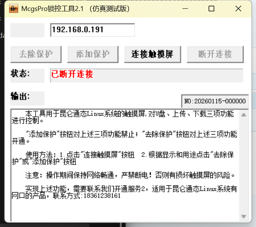Focus the IP address field 192.168.0.191
Screen dimensions: 256x227
click(92, 30)
